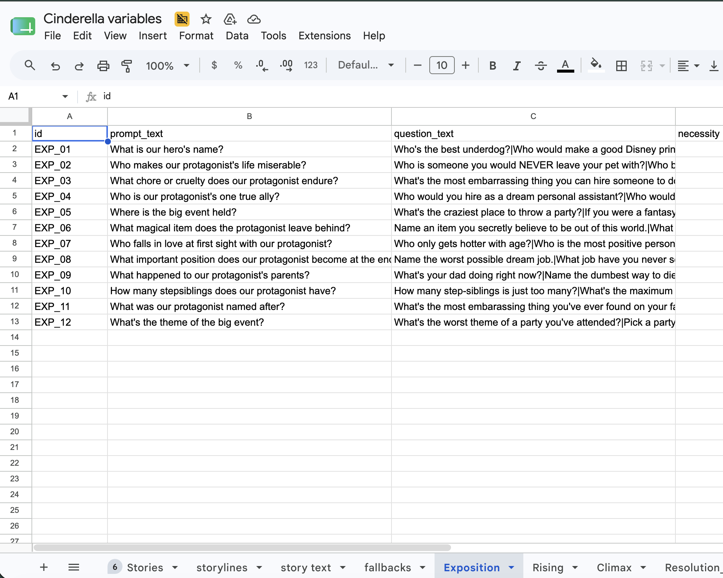The width and height of the screenshot is (723, 578).
Task: Open the fill color picker
Action: point(596,65)
